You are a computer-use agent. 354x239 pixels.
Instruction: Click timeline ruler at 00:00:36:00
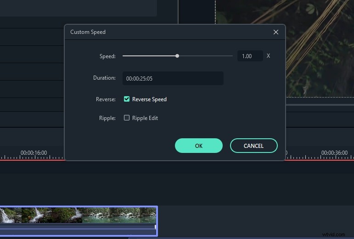click(334, 153)
